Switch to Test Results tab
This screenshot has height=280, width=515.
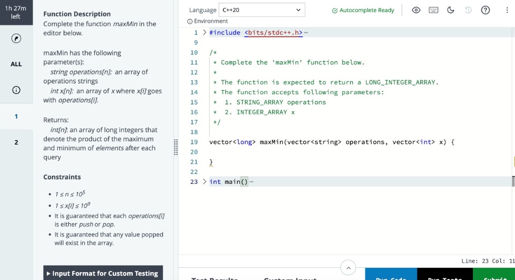215,278
